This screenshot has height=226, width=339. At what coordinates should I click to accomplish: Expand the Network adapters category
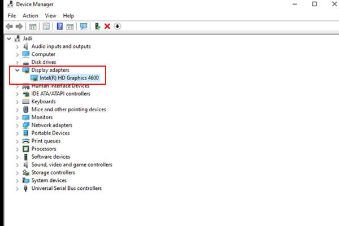17,125
